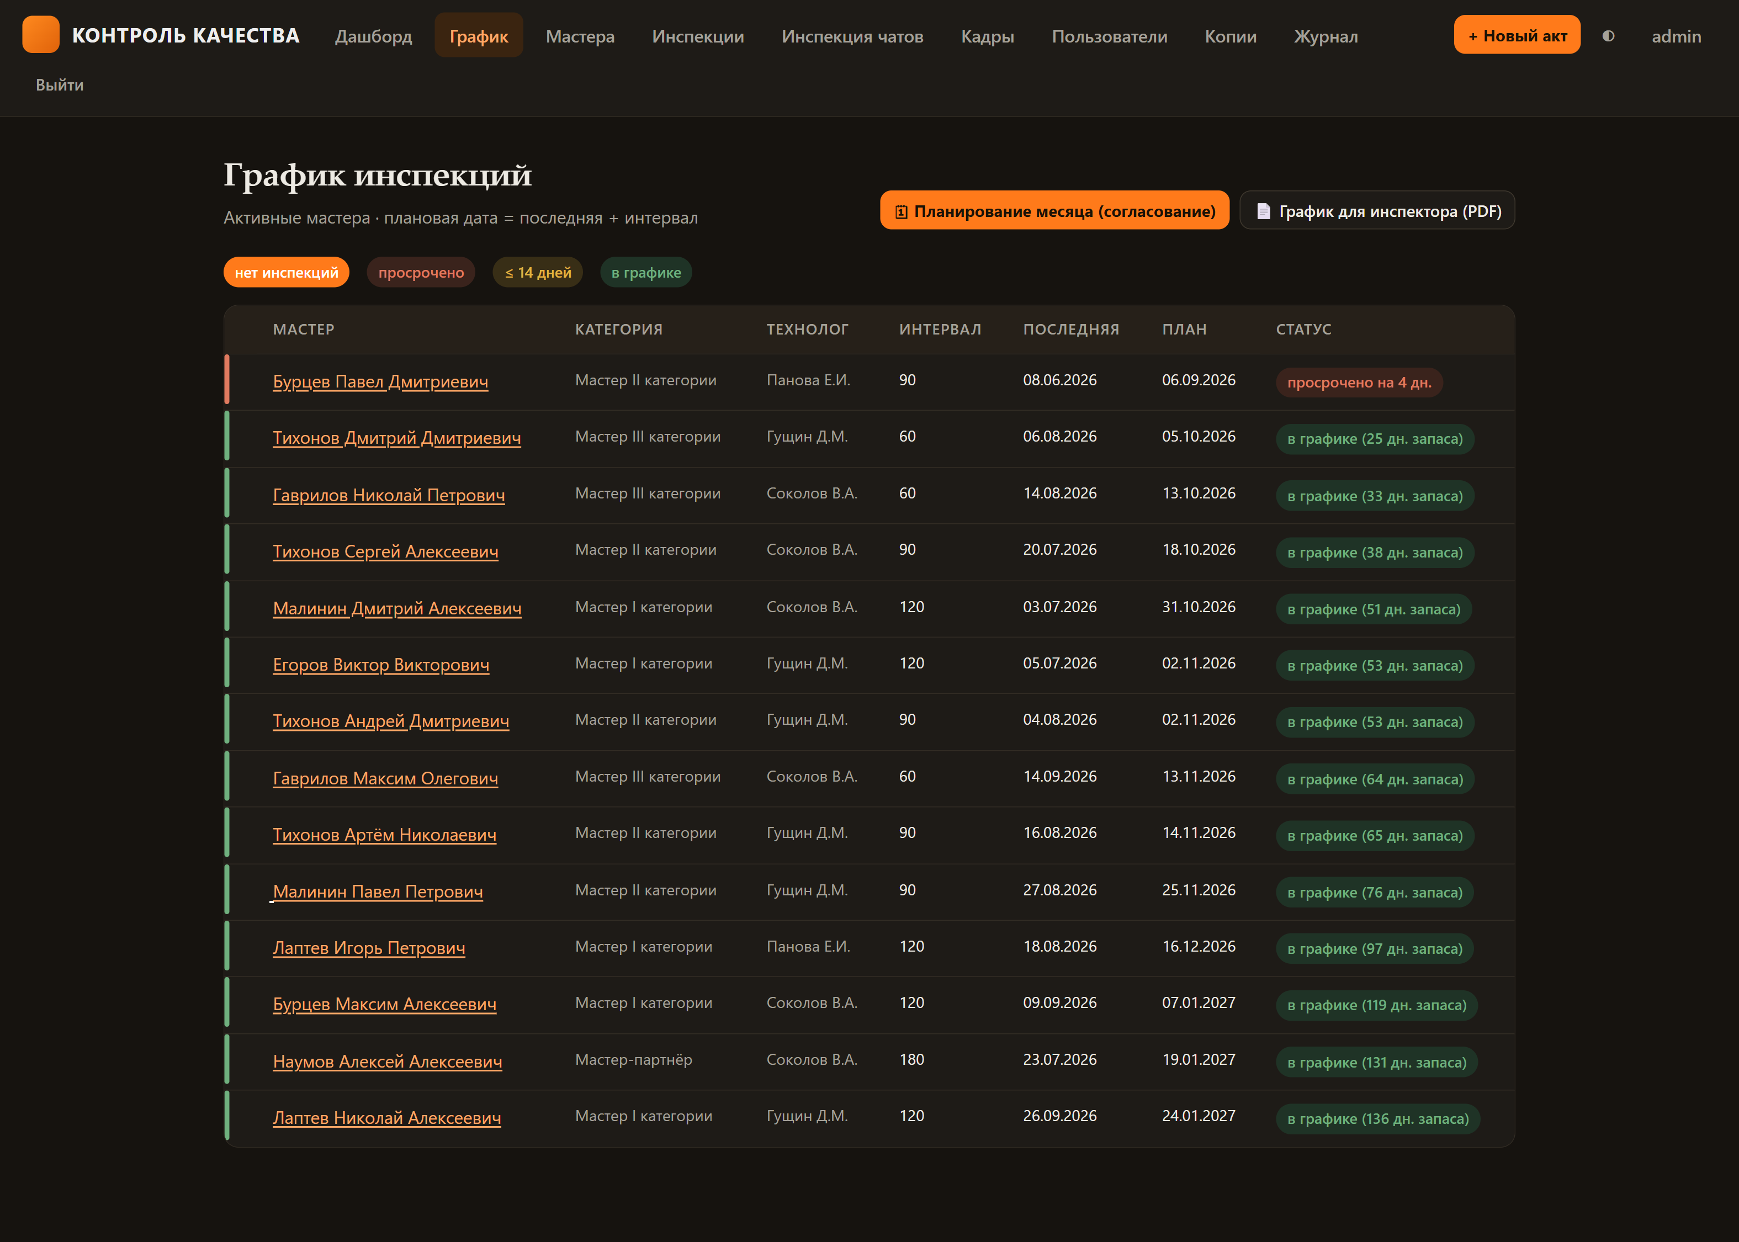Open the Инспекции page
The image size is (1739, 1242).
point(697,36)
